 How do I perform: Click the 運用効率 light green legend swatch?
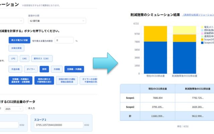[x=202, y=37]
